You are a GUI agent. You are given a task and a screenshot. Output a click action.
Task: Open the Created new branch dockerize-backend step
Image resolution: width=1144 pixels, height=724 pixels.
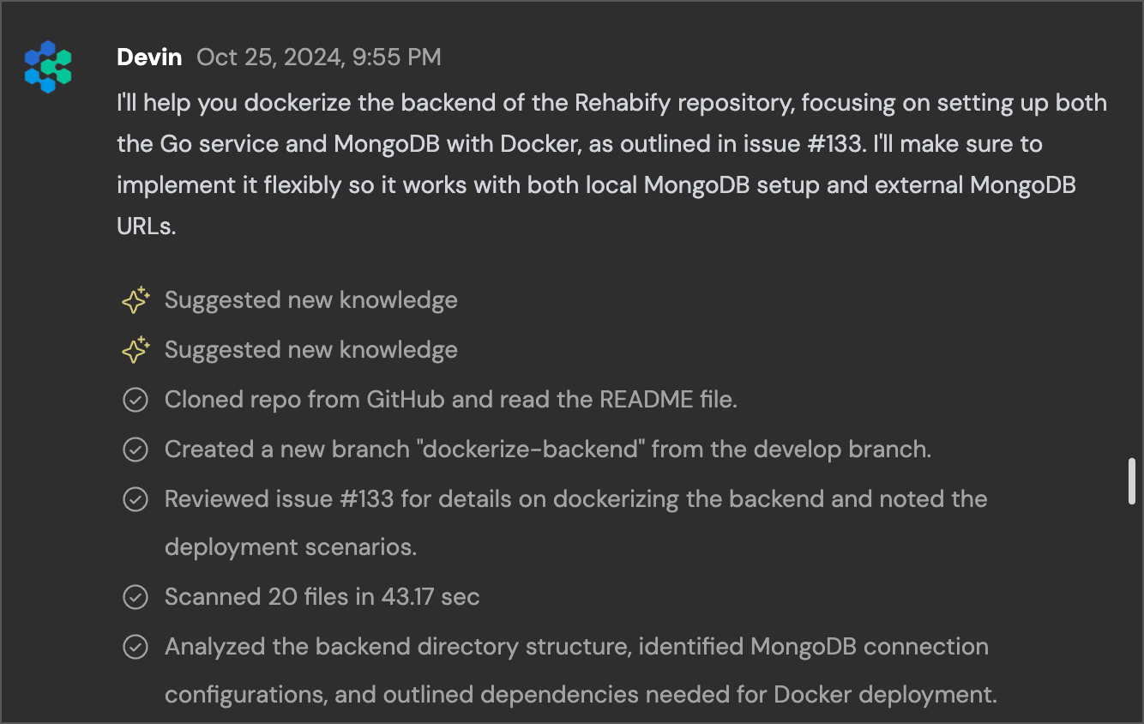click(548, 449)
